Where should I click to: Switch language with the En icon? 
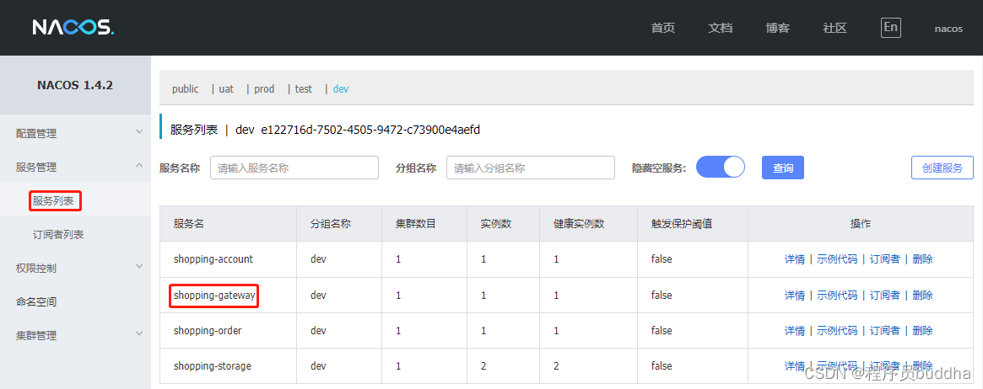[x=891, y=28]
